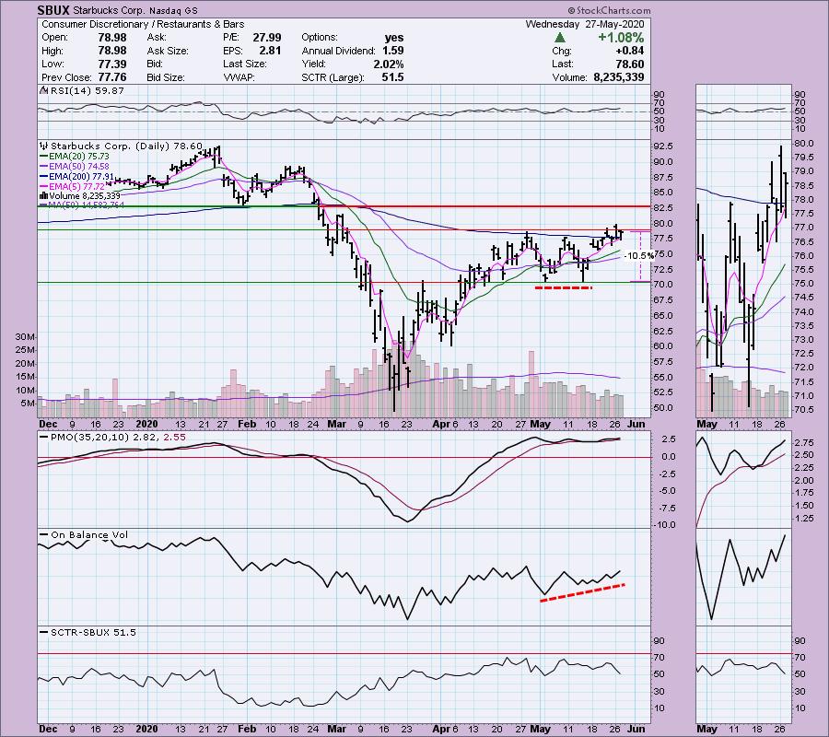Click the Feb label under main price chart
The width and height of the screenshot is (829, 737).
point(246,424)
